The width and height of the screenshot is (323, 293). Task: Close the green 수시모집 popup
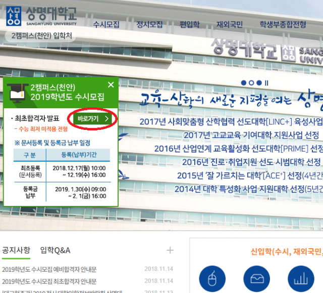click(x=111, y=85)
